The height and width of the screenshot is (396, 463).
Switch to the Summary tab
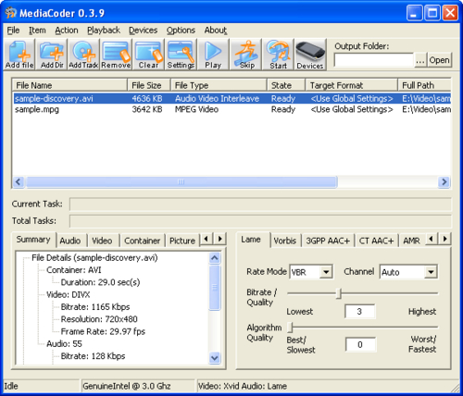pos(33,240)
